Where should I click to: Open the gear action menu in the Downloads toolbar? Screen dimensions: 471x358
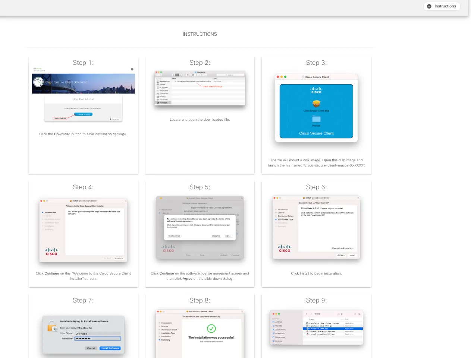pos(193,75)
